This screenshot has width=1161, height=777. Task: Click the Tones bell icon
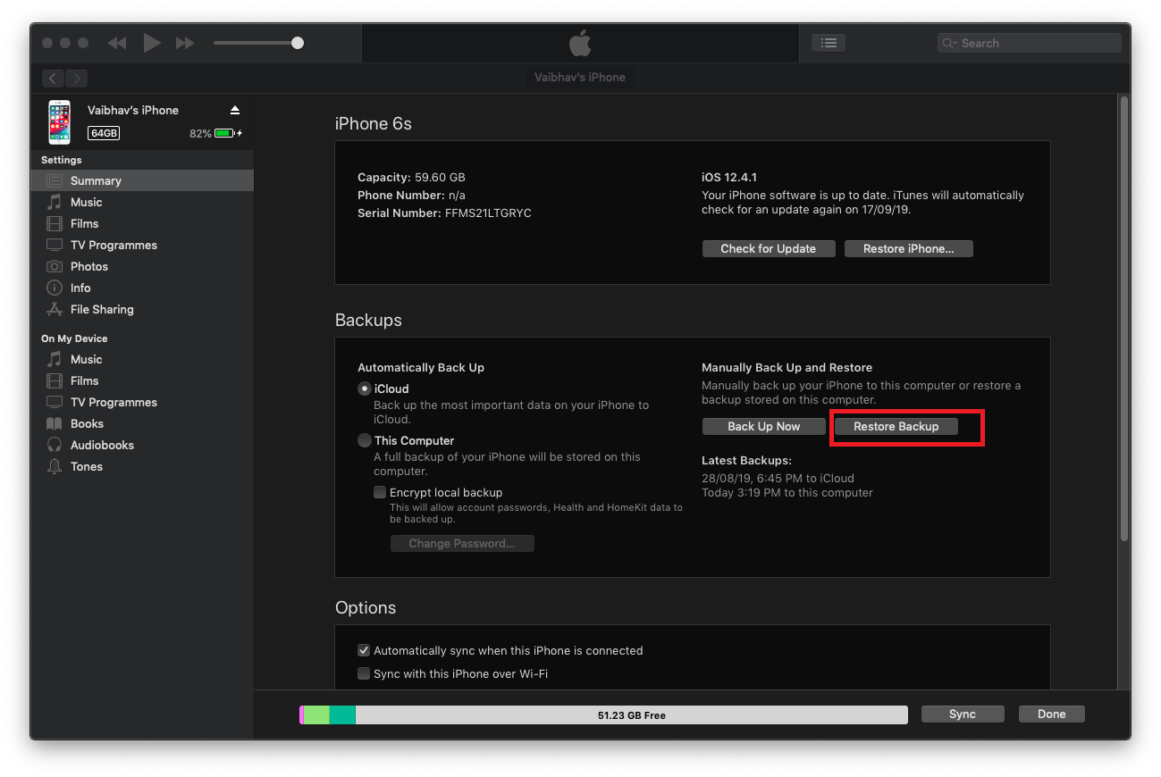[x=55, y=466]
